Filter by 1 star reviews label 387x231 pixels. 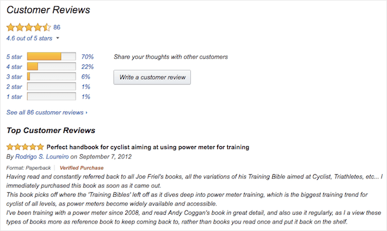click(x=14, y=97)
